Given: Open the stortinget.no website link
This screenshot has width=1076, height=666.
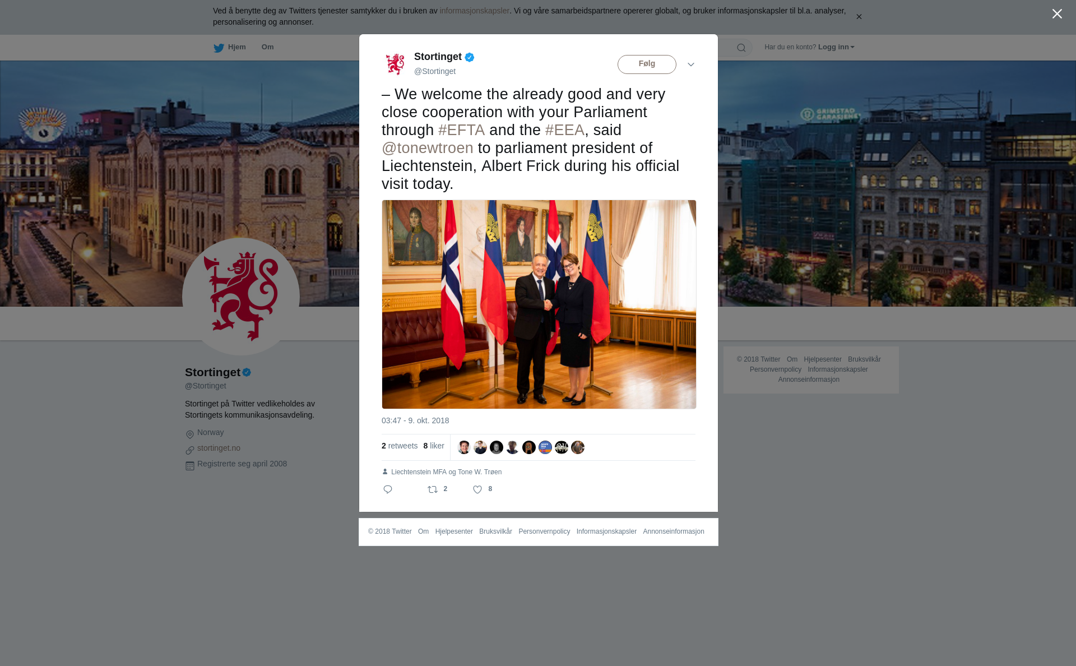Looking at the screenshot, I should point(219,448).
